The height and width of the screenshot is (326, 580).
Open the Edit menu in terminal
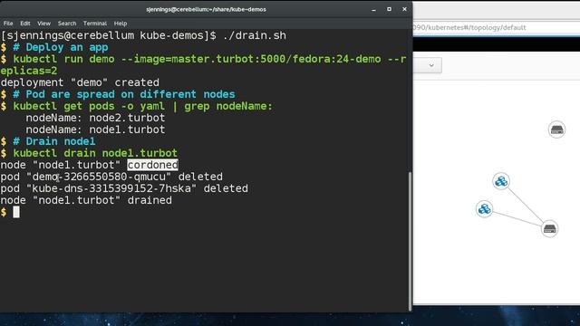click(x=25, y=24)
